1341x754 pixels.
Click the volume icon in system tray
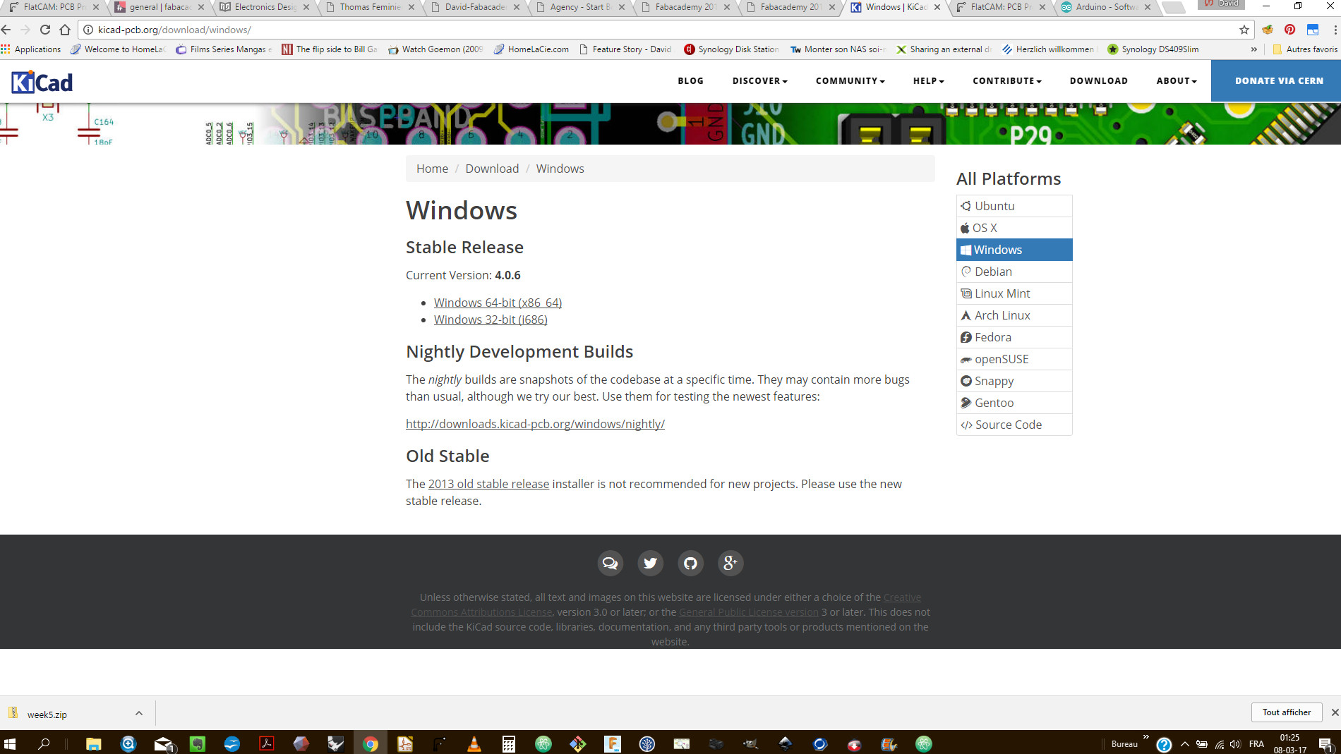pyautogui.click(x=1235, y=744)
